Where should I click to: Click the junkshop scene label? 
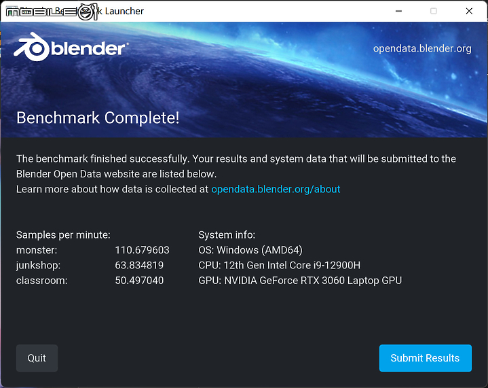click(x=39, y=265)
